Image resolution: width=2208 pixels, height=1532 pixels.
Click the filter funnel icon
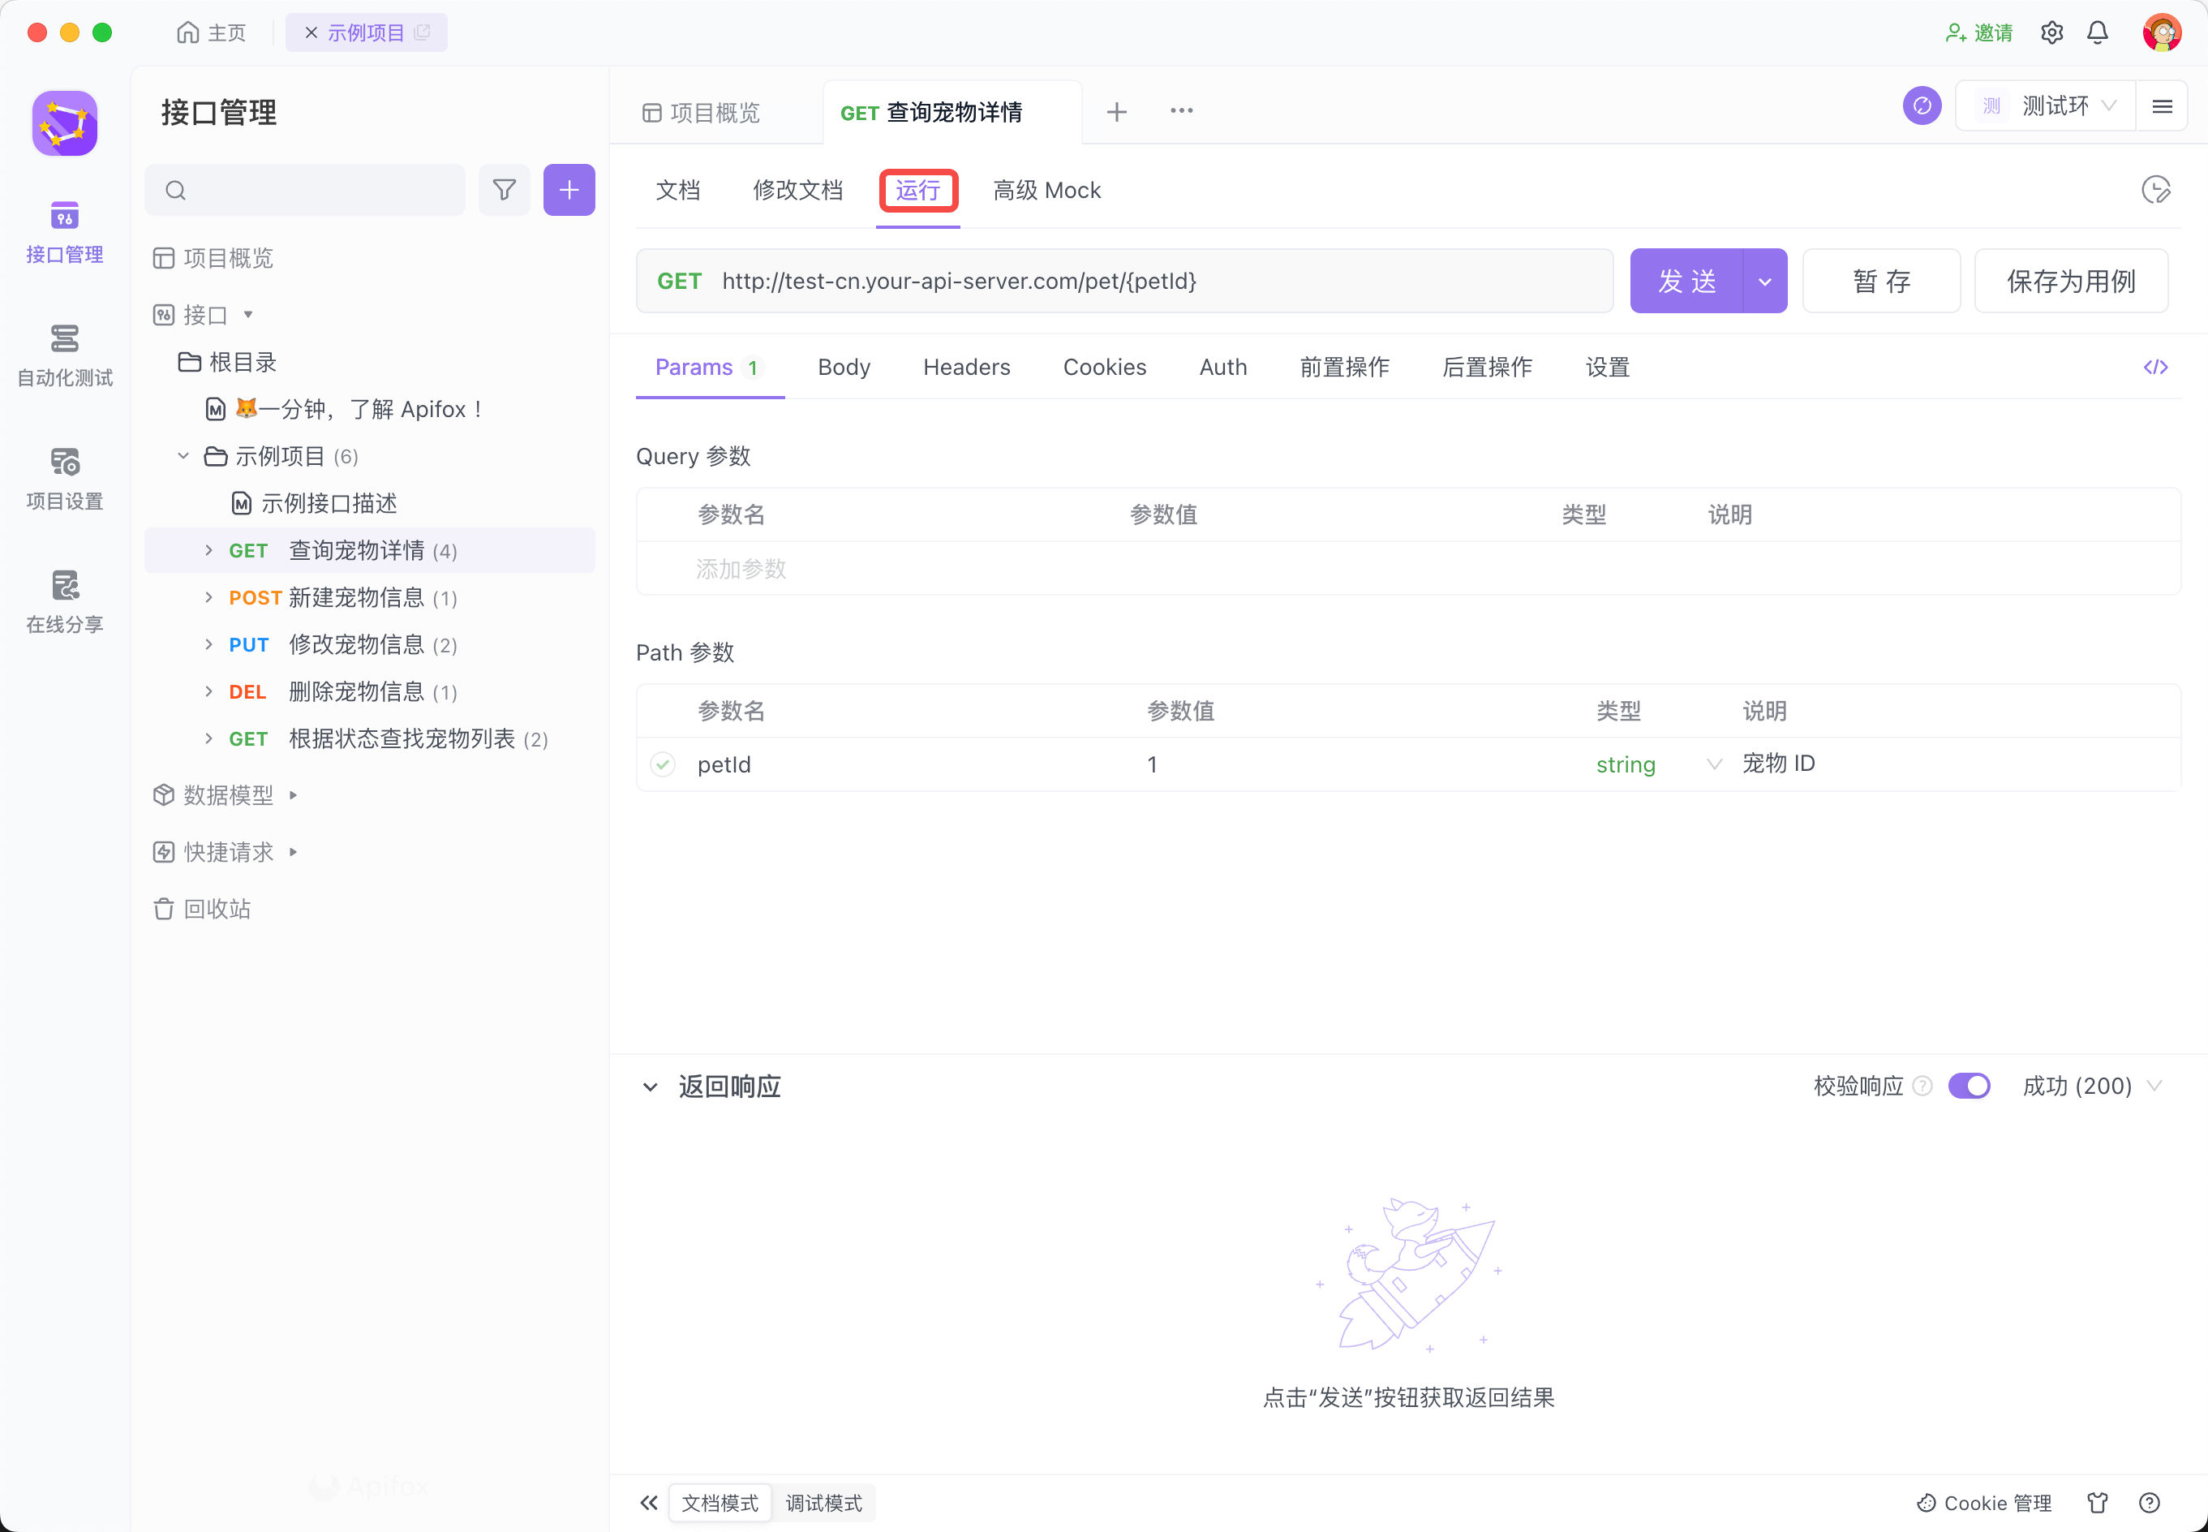tap(504, 190)
